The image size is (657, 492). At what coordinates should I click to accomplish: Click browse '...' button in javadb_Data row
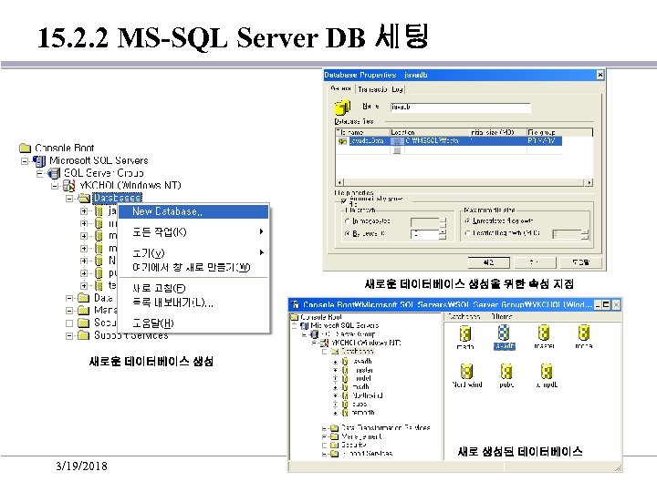click(396, 141)
